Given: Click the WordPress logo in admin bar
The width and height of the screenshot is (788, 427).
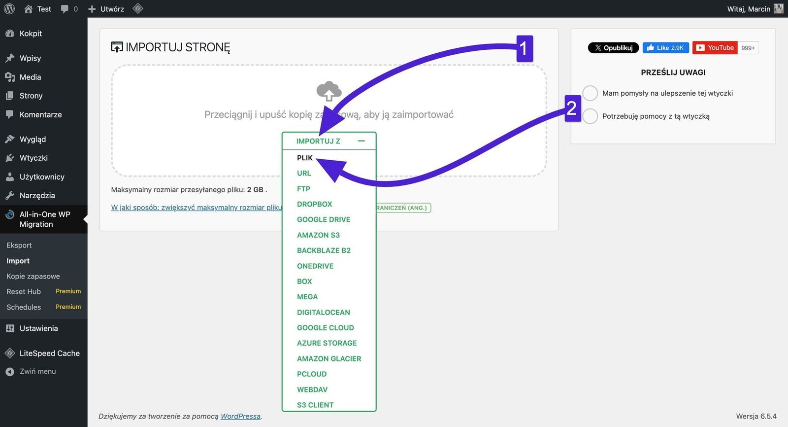Looking at the screenshot, I should tap(9, 9).
